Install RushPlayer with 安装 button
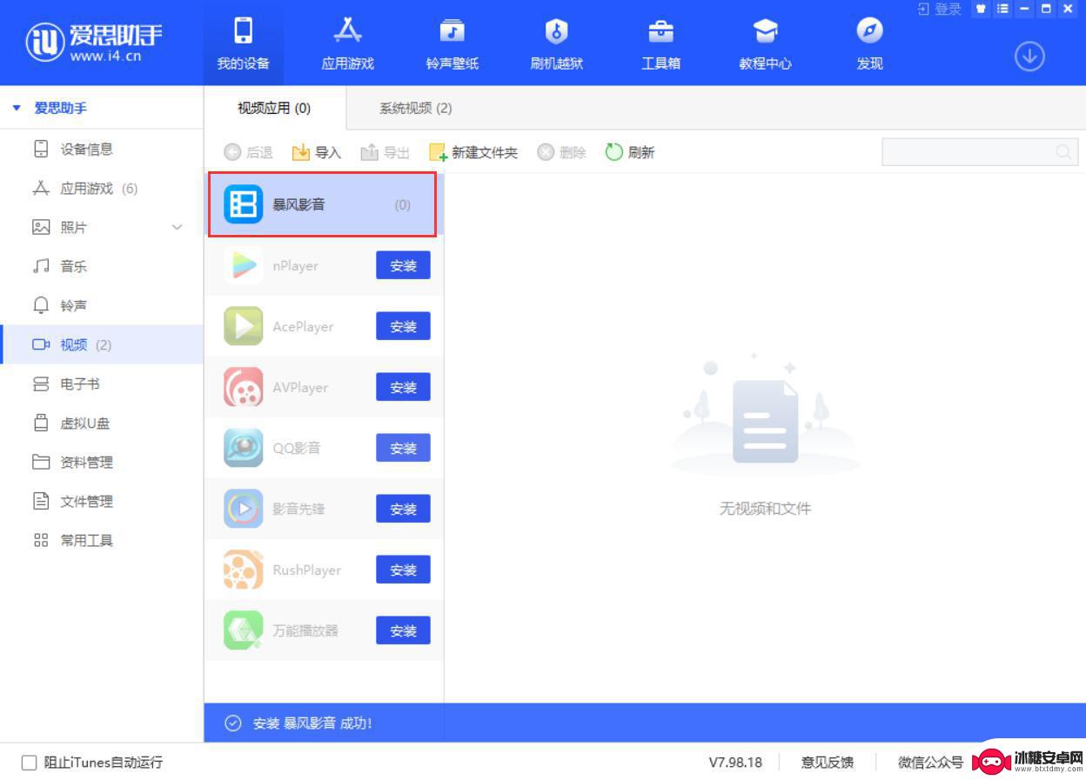The image size is (1086, 780). pos(403,570)
